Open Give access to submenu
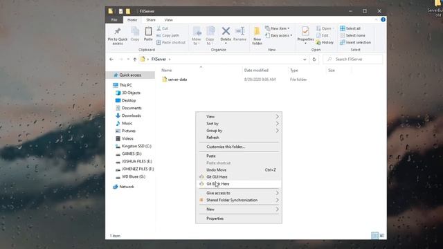The height and width of the screenshot is (249, 443). coord(239,193)
